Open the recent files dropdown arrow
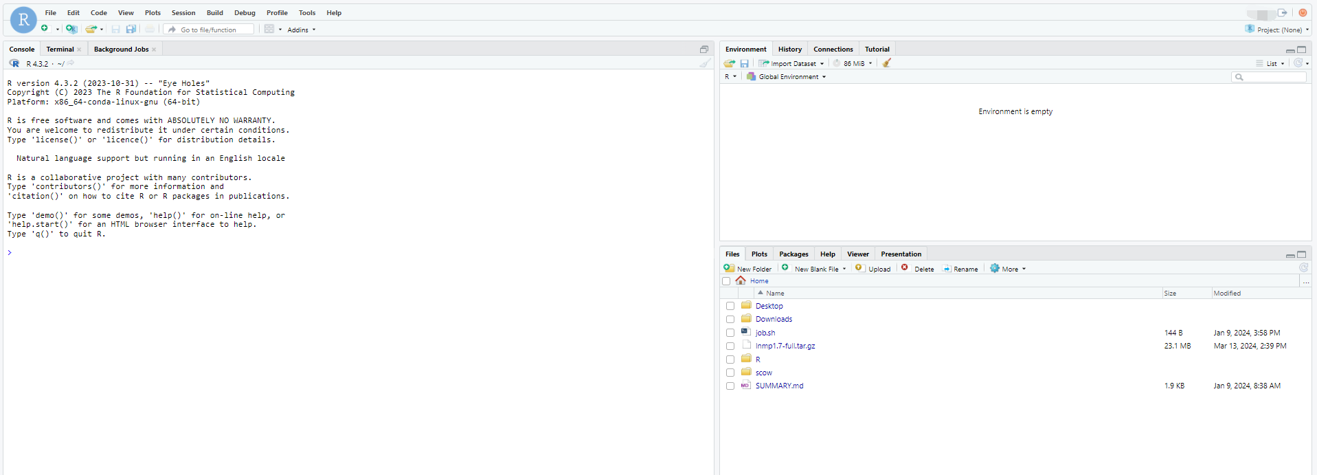Viewport: 1317px width, 475px height. (x=102, y=30)
